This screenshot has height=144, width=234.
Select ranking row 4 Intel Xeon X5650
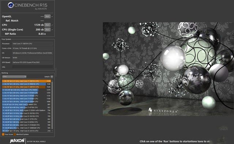point(26,90)
